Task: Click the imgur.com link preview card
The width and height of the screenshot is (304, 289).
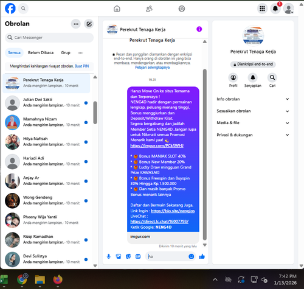Action: 163,237
